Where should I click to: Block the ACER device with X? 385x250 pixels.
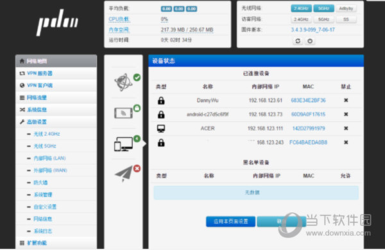point(346,128)
